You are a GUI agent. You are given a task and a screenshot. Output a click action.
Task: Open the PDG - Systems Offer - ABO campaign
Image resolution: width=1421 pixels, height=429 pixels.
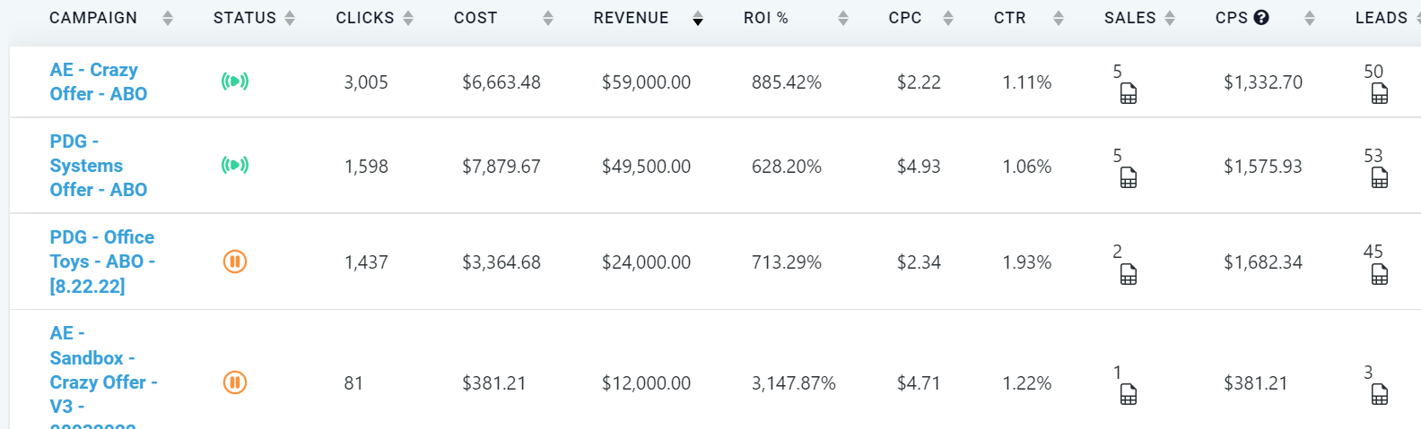(x=98, y=166)
